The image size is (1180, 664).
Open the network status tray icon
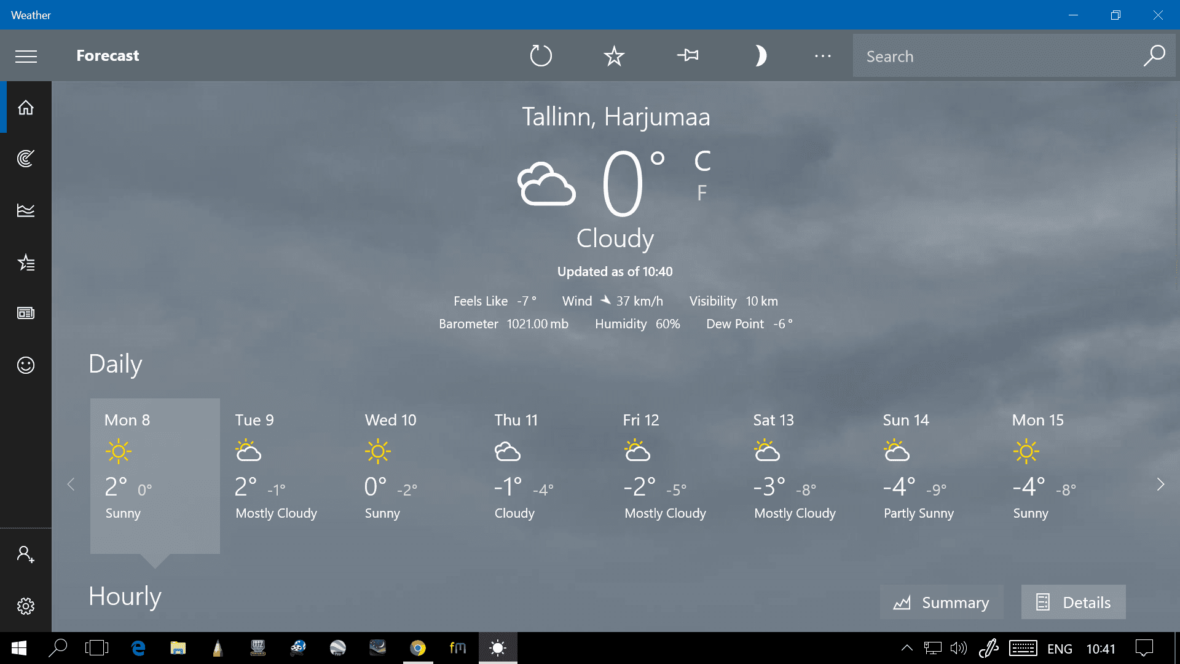[x=932, y=648]
